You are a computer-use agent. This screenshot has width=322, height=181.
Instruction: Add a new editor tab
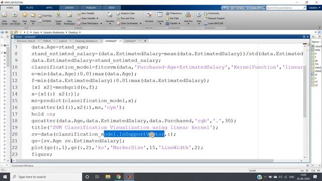pos(145,41)
